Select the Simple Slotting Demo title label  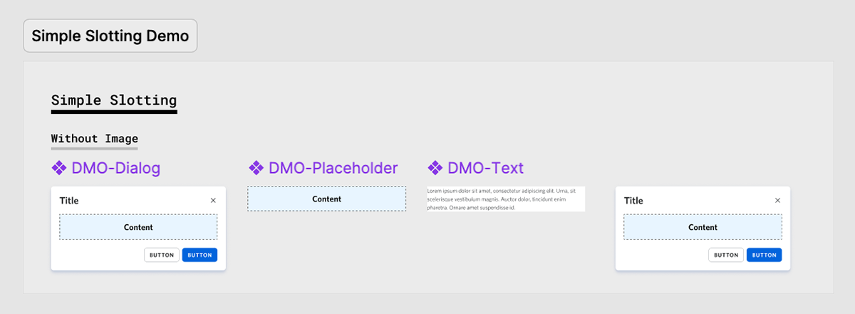pos(110,36)
